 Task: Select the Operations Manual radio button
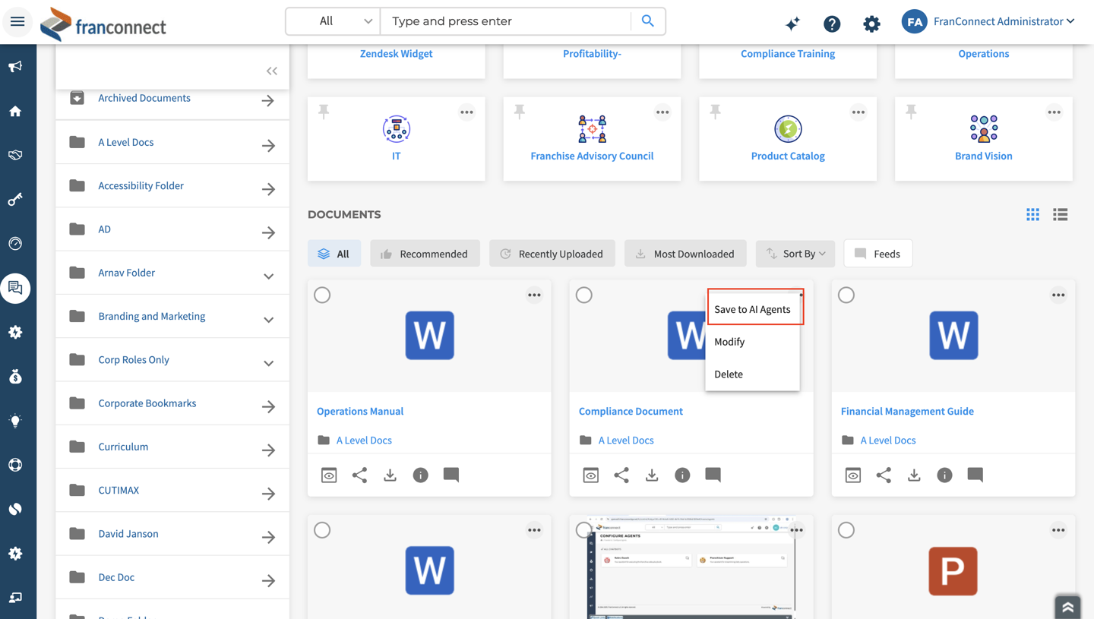[322, 295]
